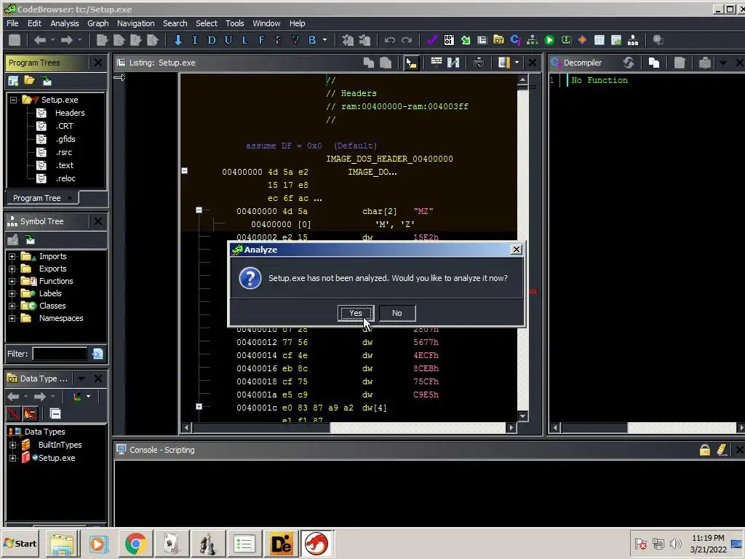The height and width of the screenshot is (559, 745).
Task: Open the Data Type Manager dropdown arrow
Action: pos(81,378)
